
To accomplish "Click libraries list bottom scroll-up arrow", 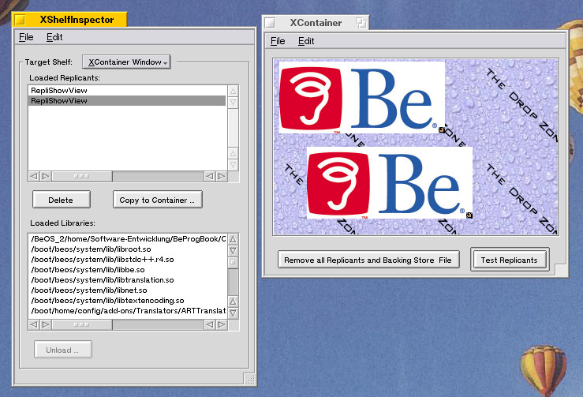I will click(x=234, y=301).
